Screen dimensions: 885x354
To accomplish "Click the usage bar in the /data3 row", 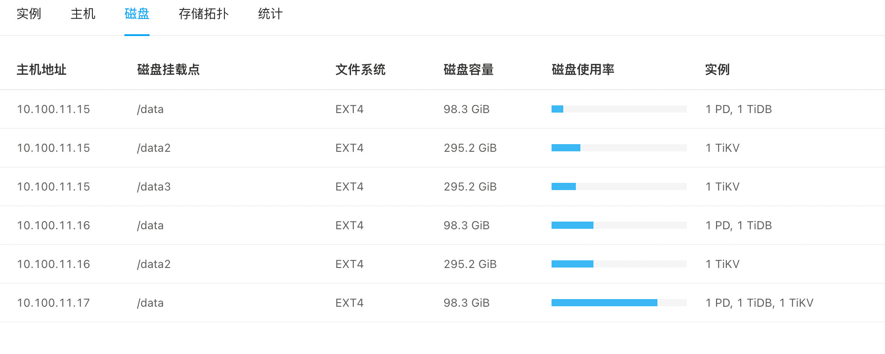I will (619, 186).
